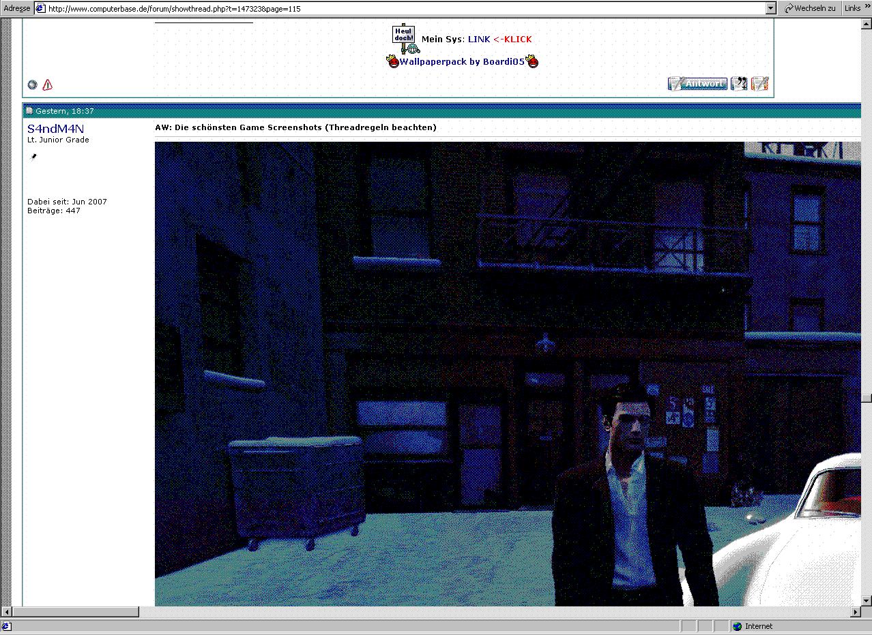Click the Wechseln zu go button
This screenshot has height=635, width=872.
click(810, 8)
